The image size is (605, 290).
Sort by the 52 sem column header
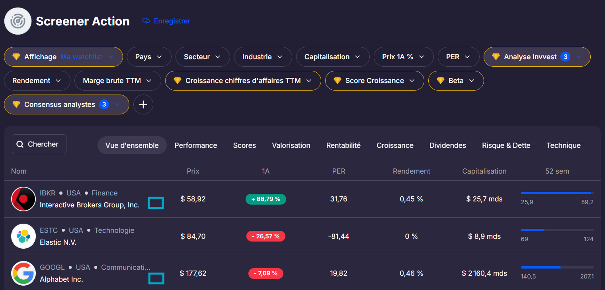pos(557,171)
